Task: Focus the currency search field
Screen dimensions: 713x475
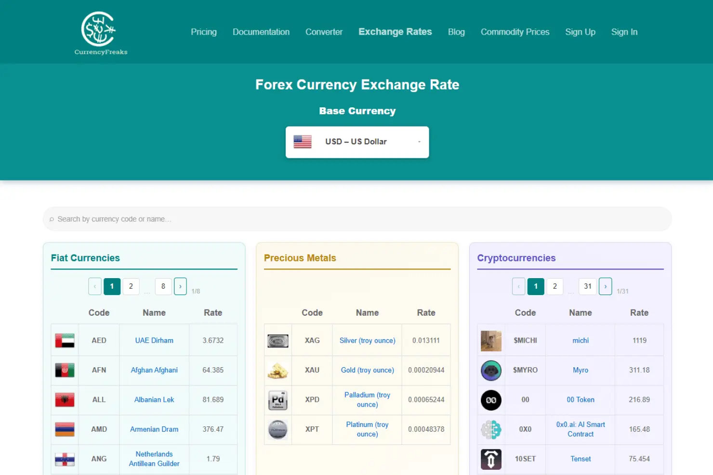Action: (357, 219)
